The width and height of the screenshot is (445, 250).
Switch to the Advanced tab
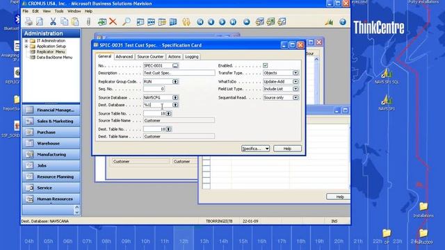click(x=124, y=57)
